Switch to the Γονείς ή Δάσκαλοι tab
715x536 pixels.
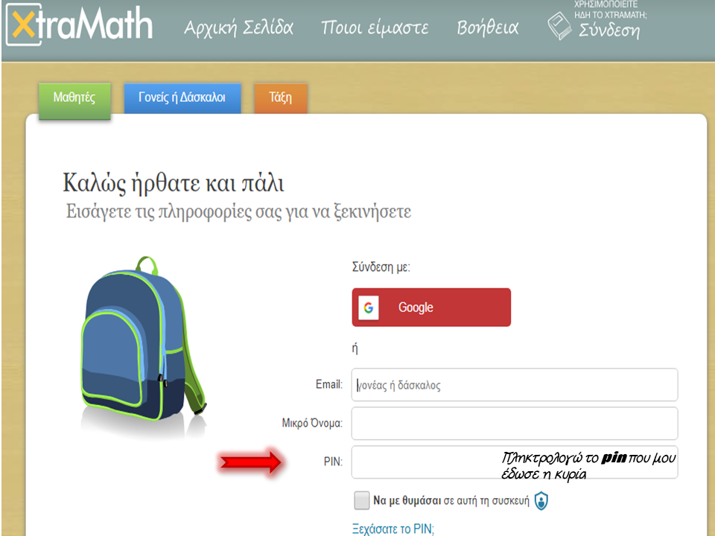[182, 98]
